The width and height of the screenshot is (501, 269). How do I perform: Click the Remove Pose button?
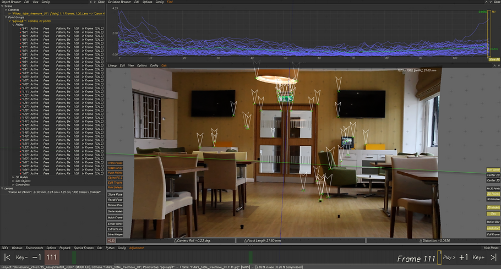[x=116, y=205]
